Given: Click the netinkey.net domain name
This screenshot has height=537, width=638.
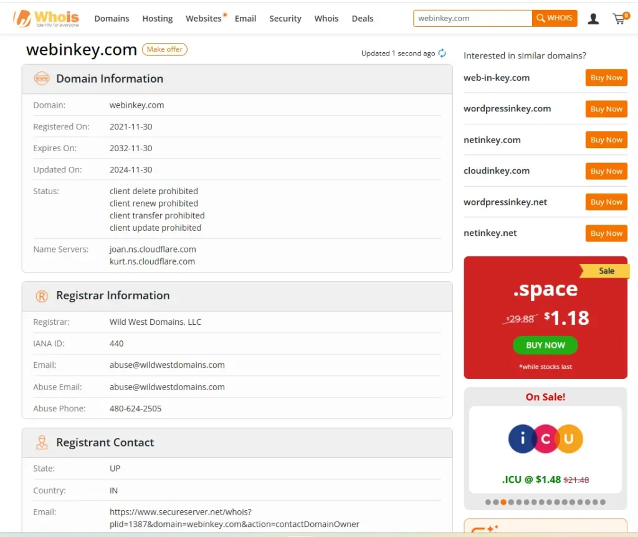Looking at the screenshot, I should tap(490, 233).
